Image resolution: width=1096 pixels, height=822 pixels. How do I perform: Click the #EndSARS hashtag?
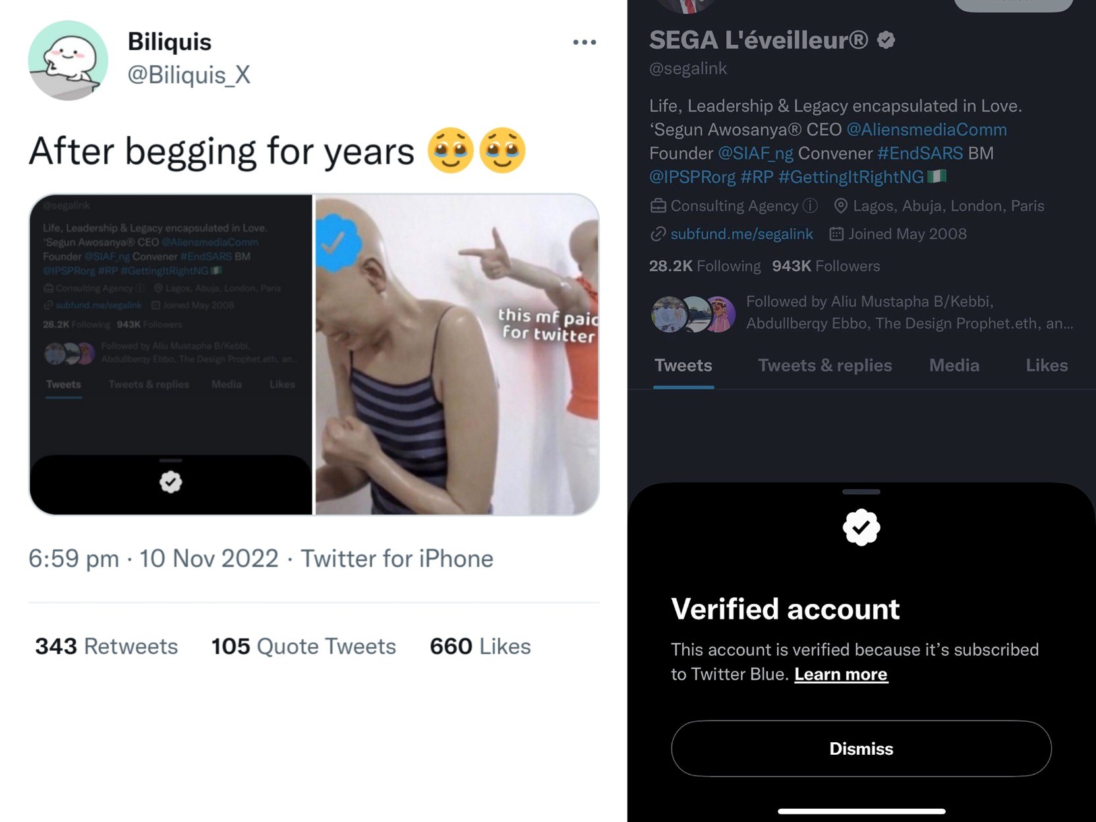[919, 154]
